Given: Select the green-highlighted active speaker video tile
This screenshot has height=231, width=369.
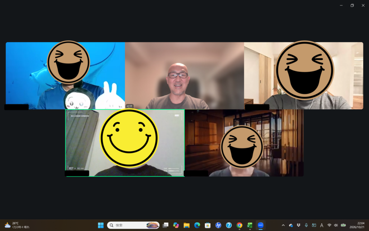Looking at the screenshot, I should (125, 143).
